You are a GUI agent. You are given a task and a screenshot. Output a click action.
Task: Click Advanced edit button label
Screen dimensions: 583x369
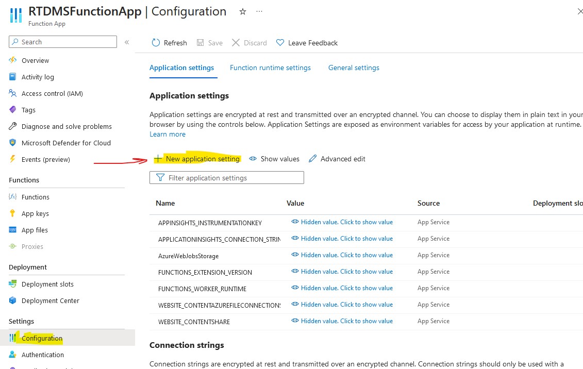[343, 159]
